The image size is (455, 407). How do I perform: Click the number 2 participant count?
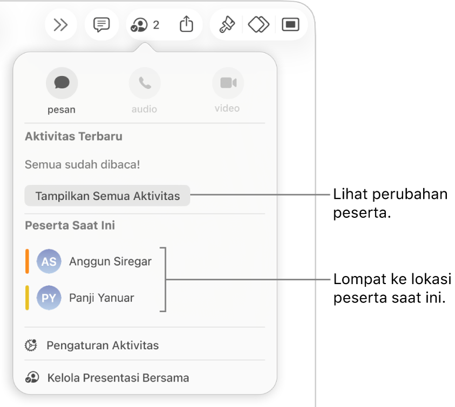click(x=156, y=25)
